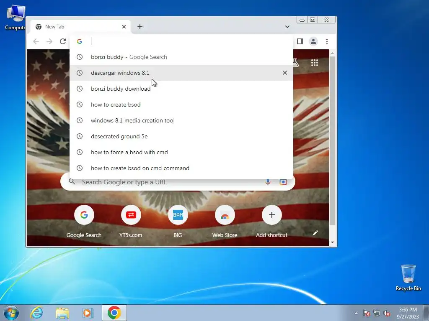429x321 pixels.
Task: Open the profile avatar menu
Action: (x=313, y=41)
